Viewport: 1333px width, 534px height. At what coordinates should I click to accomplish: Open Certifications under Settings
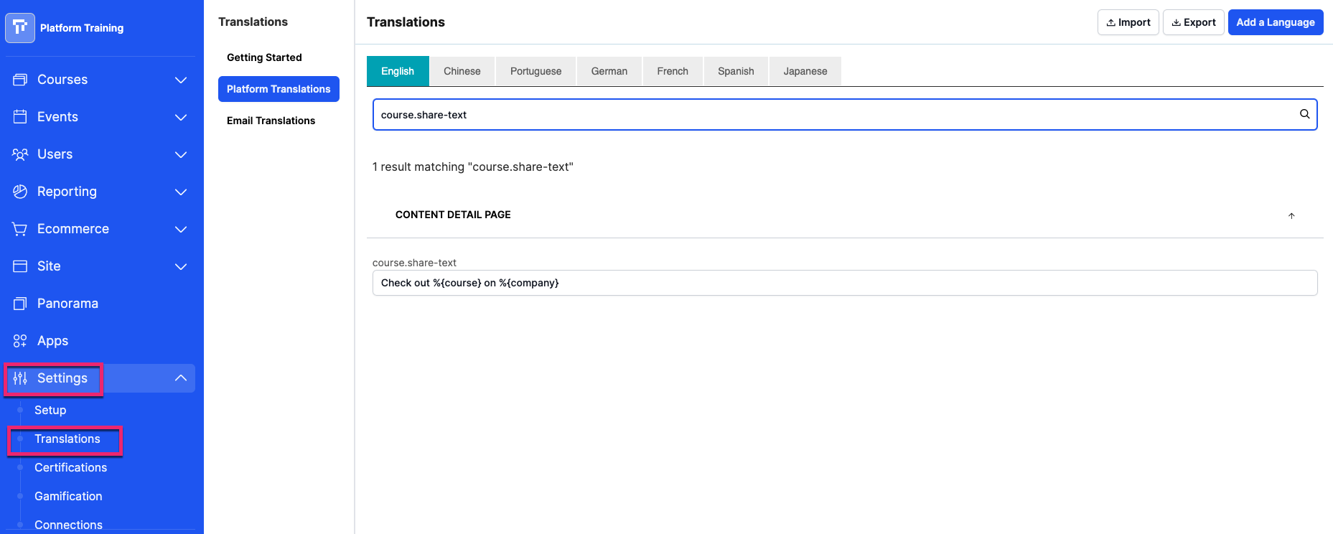point(70,467)
